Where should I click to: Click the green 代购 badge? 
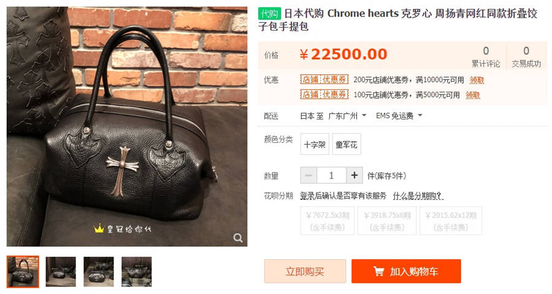click(x=269, y=13)
